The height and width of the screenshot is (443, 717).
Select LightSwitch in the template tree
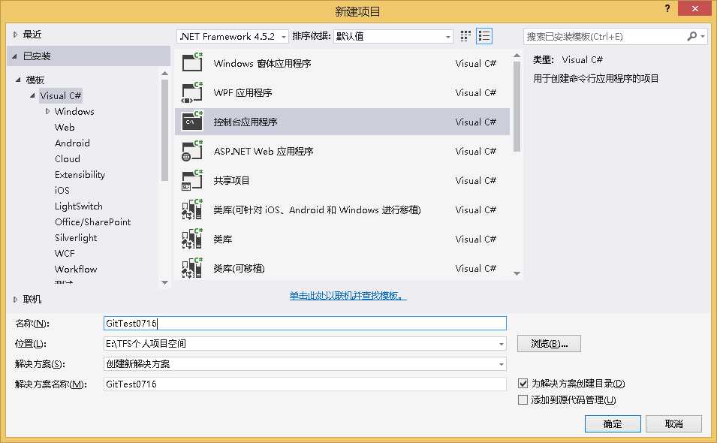(x=79, y=206)
